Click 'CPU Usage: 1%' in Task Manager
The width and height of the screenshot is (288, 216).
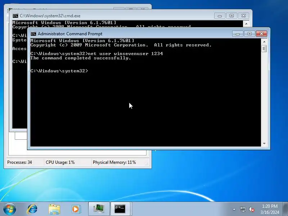(60, 162)
